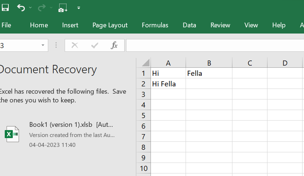The width and height of the screenshot is (304, 176).
Task: Switch to the Insert ribbon tab
Action: (x=70, y=25)
